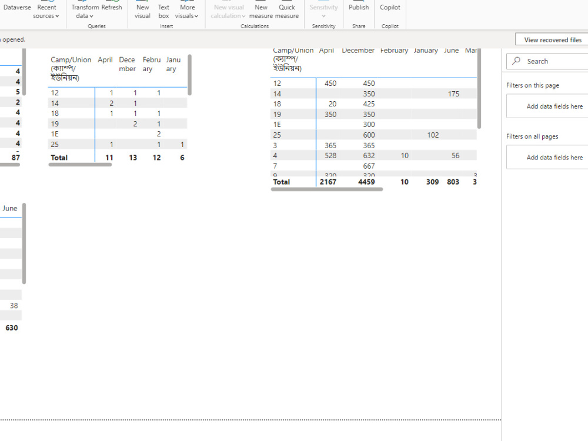Click total 803 in June column
Image resolution: width=588 pixels, height=441 pixels.
click(x=453, y=182)
